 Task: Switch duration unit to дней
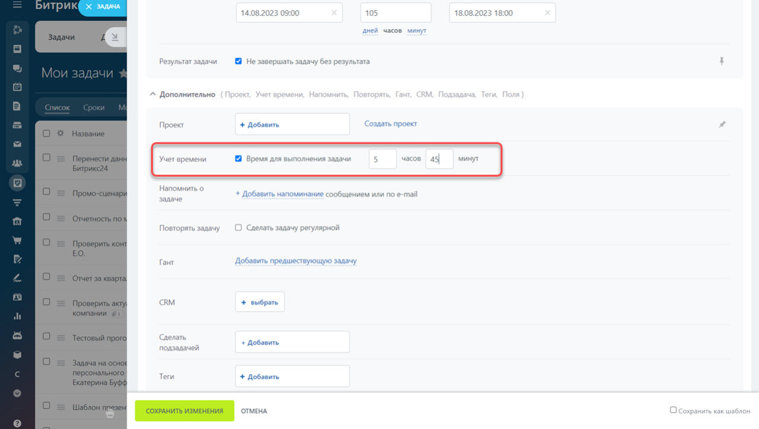tap(370, 30)
